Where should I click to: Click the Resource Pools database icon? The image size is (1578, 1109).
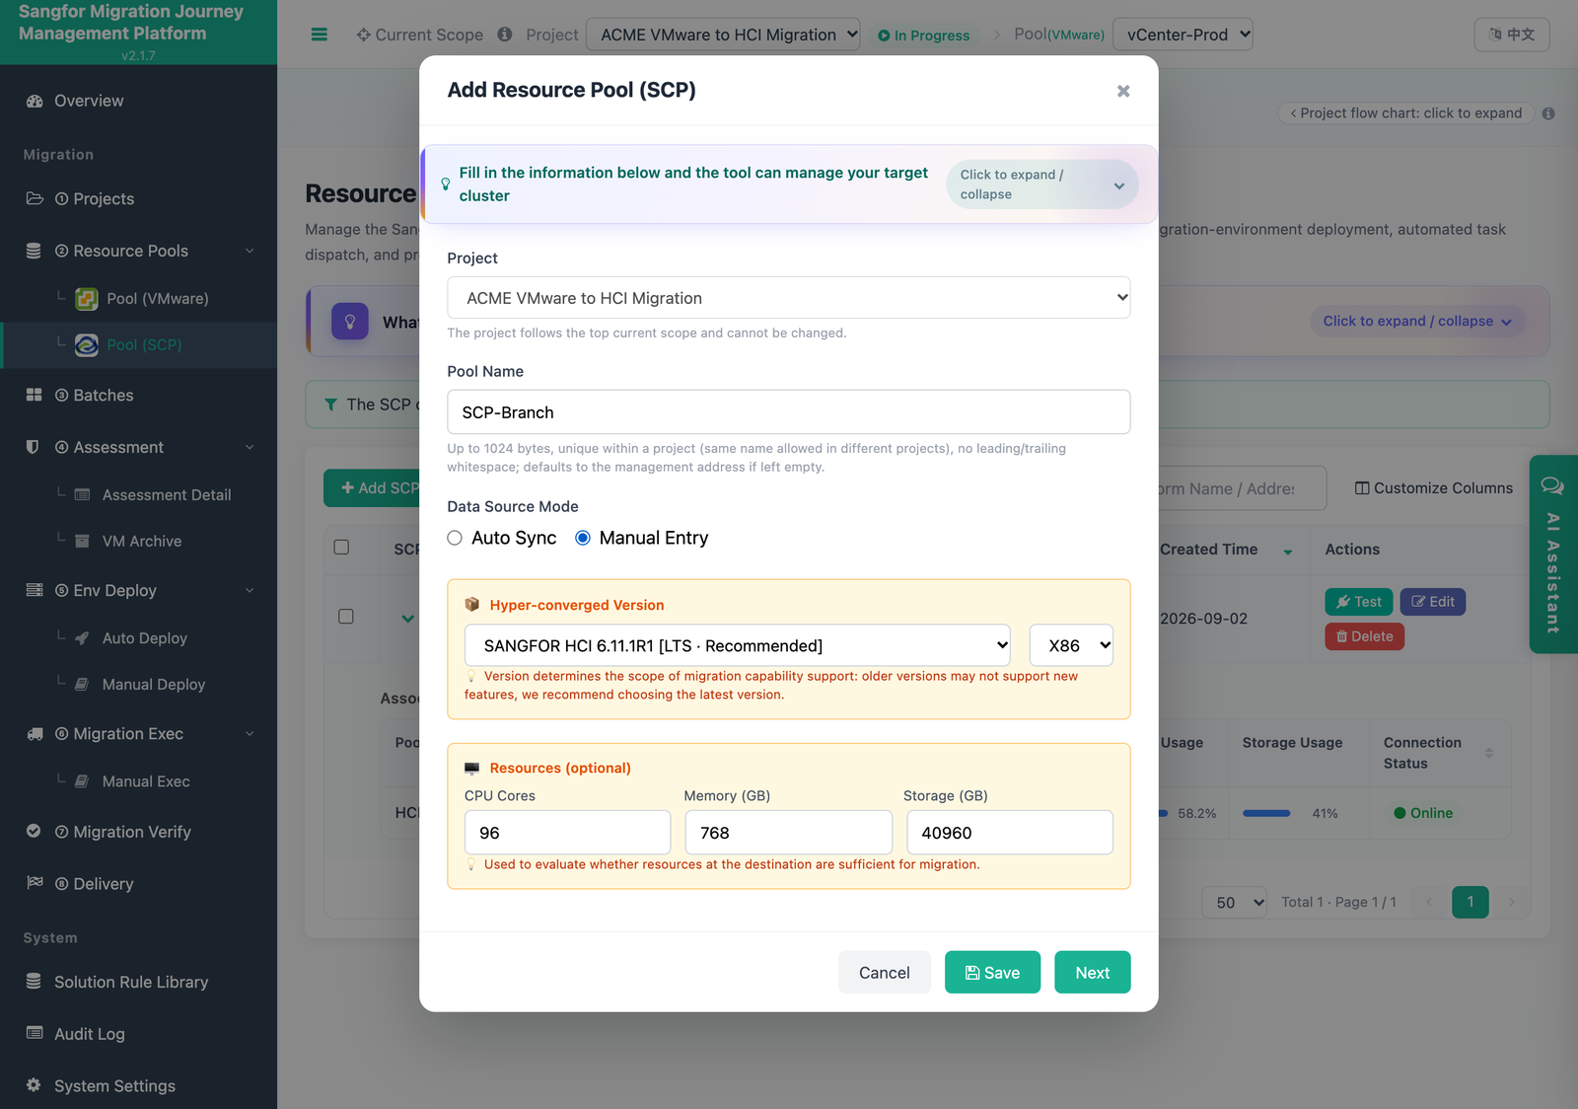point(34,251)
